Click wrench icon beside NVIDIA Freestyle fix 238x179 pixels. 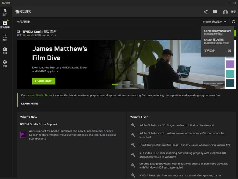[x=133, y=175]
